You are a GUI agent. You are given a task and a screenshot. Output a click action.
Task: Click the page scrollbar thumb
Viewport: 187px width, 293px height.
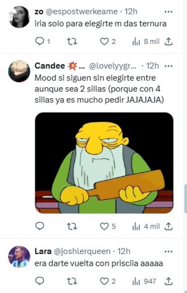click(x=186, y=198)
